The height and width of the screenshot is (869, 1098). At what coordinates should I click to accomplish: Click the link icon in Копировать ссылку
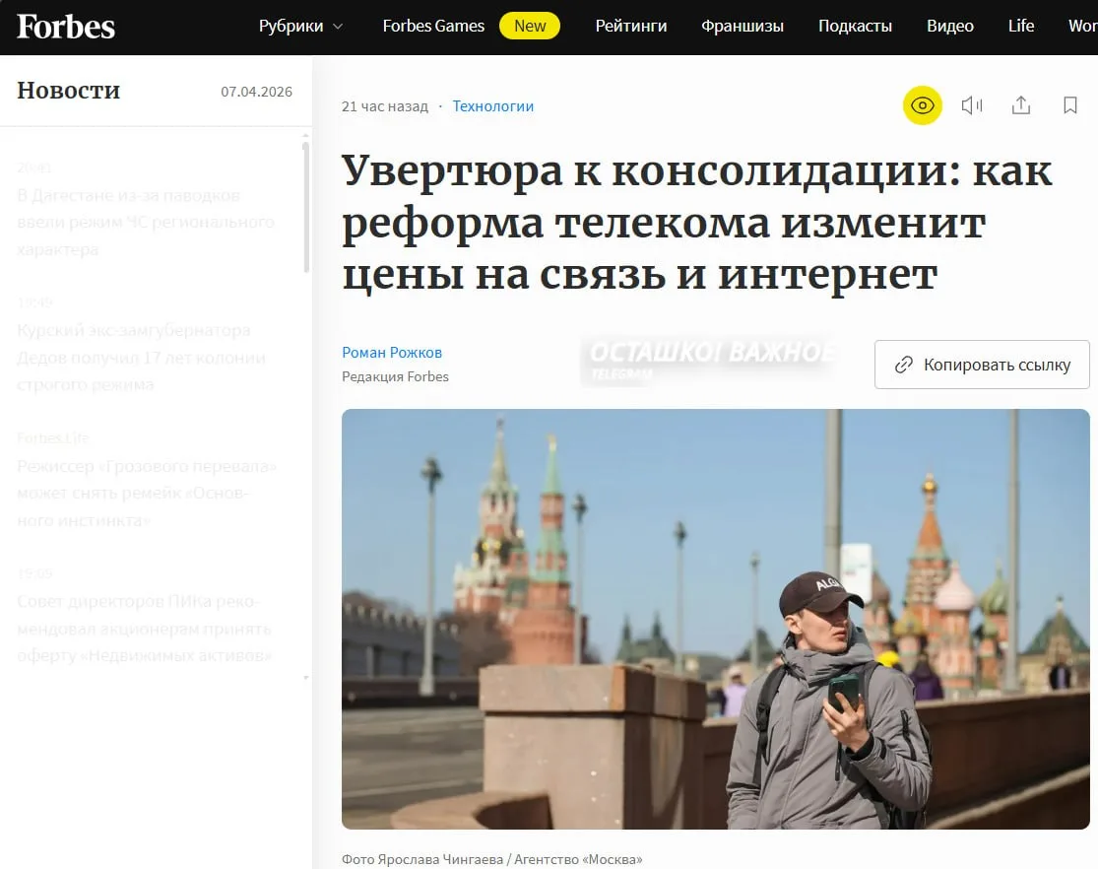904,365
